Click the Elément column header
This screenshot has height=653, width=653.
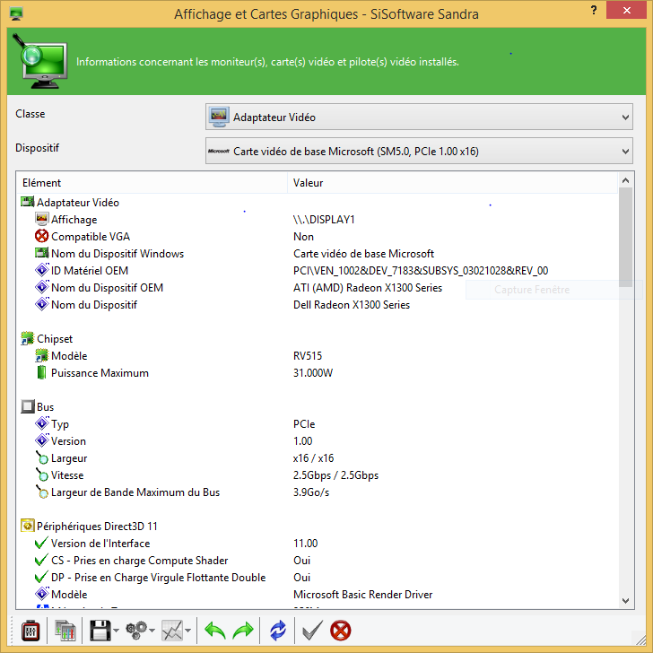(x=152, y=183)
